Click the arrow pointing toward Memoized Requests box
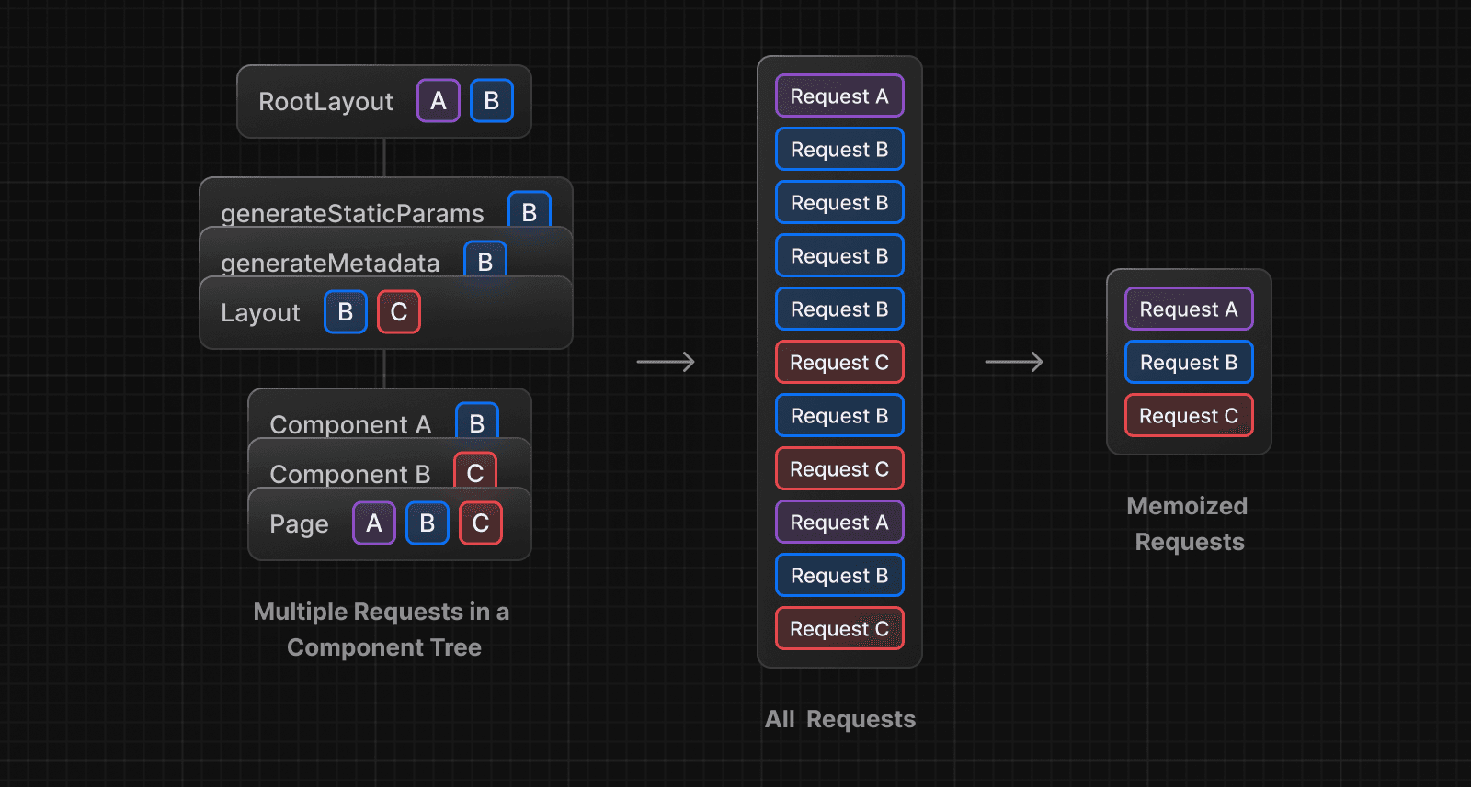Screen dimensions: 1471x787 (1013, 362)
